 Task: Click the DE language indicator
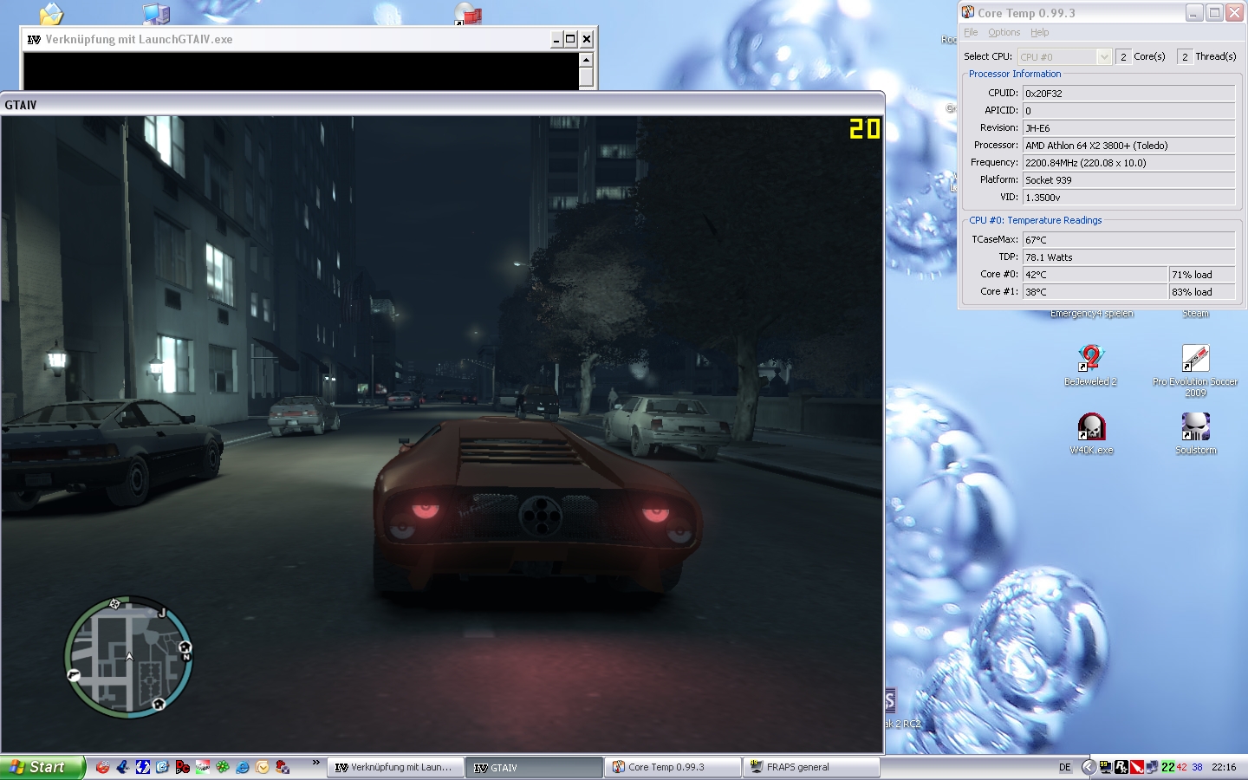click(1065, 767)
